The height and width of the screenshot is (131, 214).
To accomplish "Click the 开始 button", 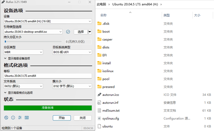I will pos(62,118).
